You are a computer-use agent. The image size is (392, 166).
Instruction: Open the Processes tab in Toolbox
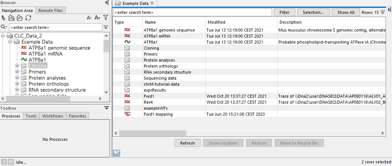tap(11, 116)
